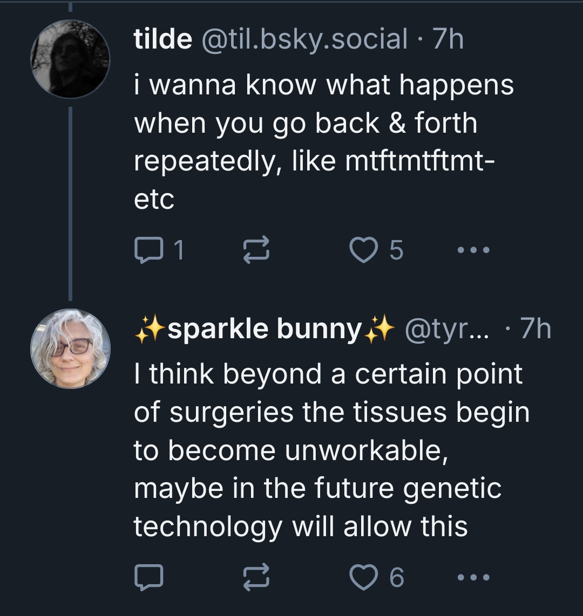The width and height of the screenshot is (583, 616).
Task: Open sparkle bunny's profile picture
Action: point(70,348)
